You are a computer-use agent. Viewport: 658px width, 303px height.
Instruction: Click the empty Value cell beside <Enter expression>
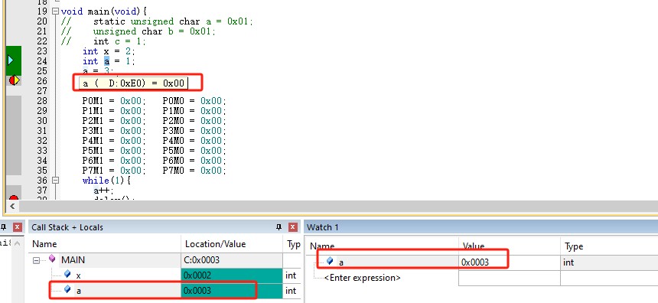(x=510, y=278)
